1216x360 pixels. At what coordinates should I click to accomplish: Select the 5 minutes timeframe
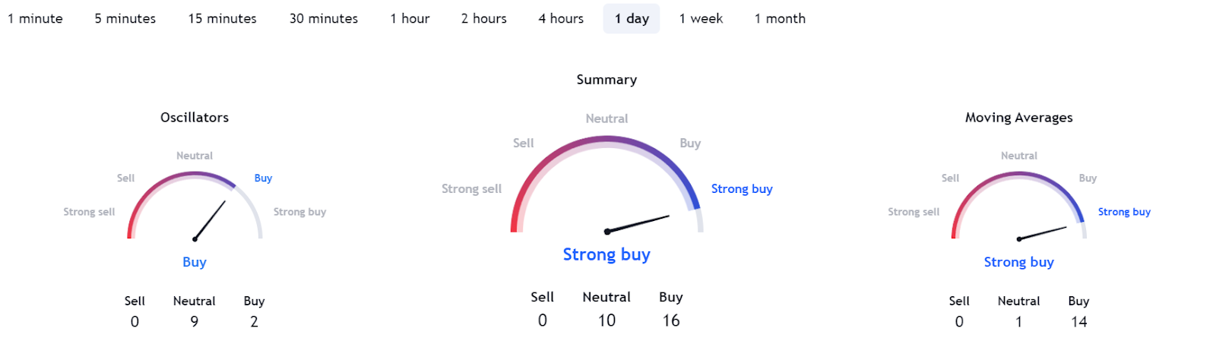point(125,18)
